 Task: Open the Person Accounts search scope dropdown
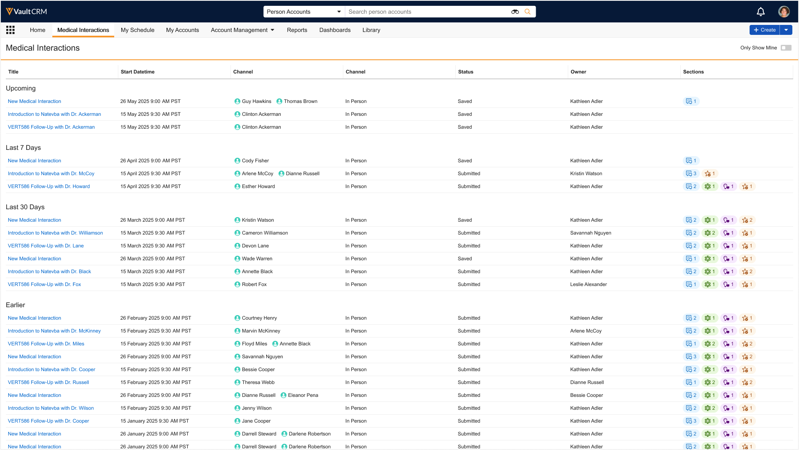click(x=304, y=12)
